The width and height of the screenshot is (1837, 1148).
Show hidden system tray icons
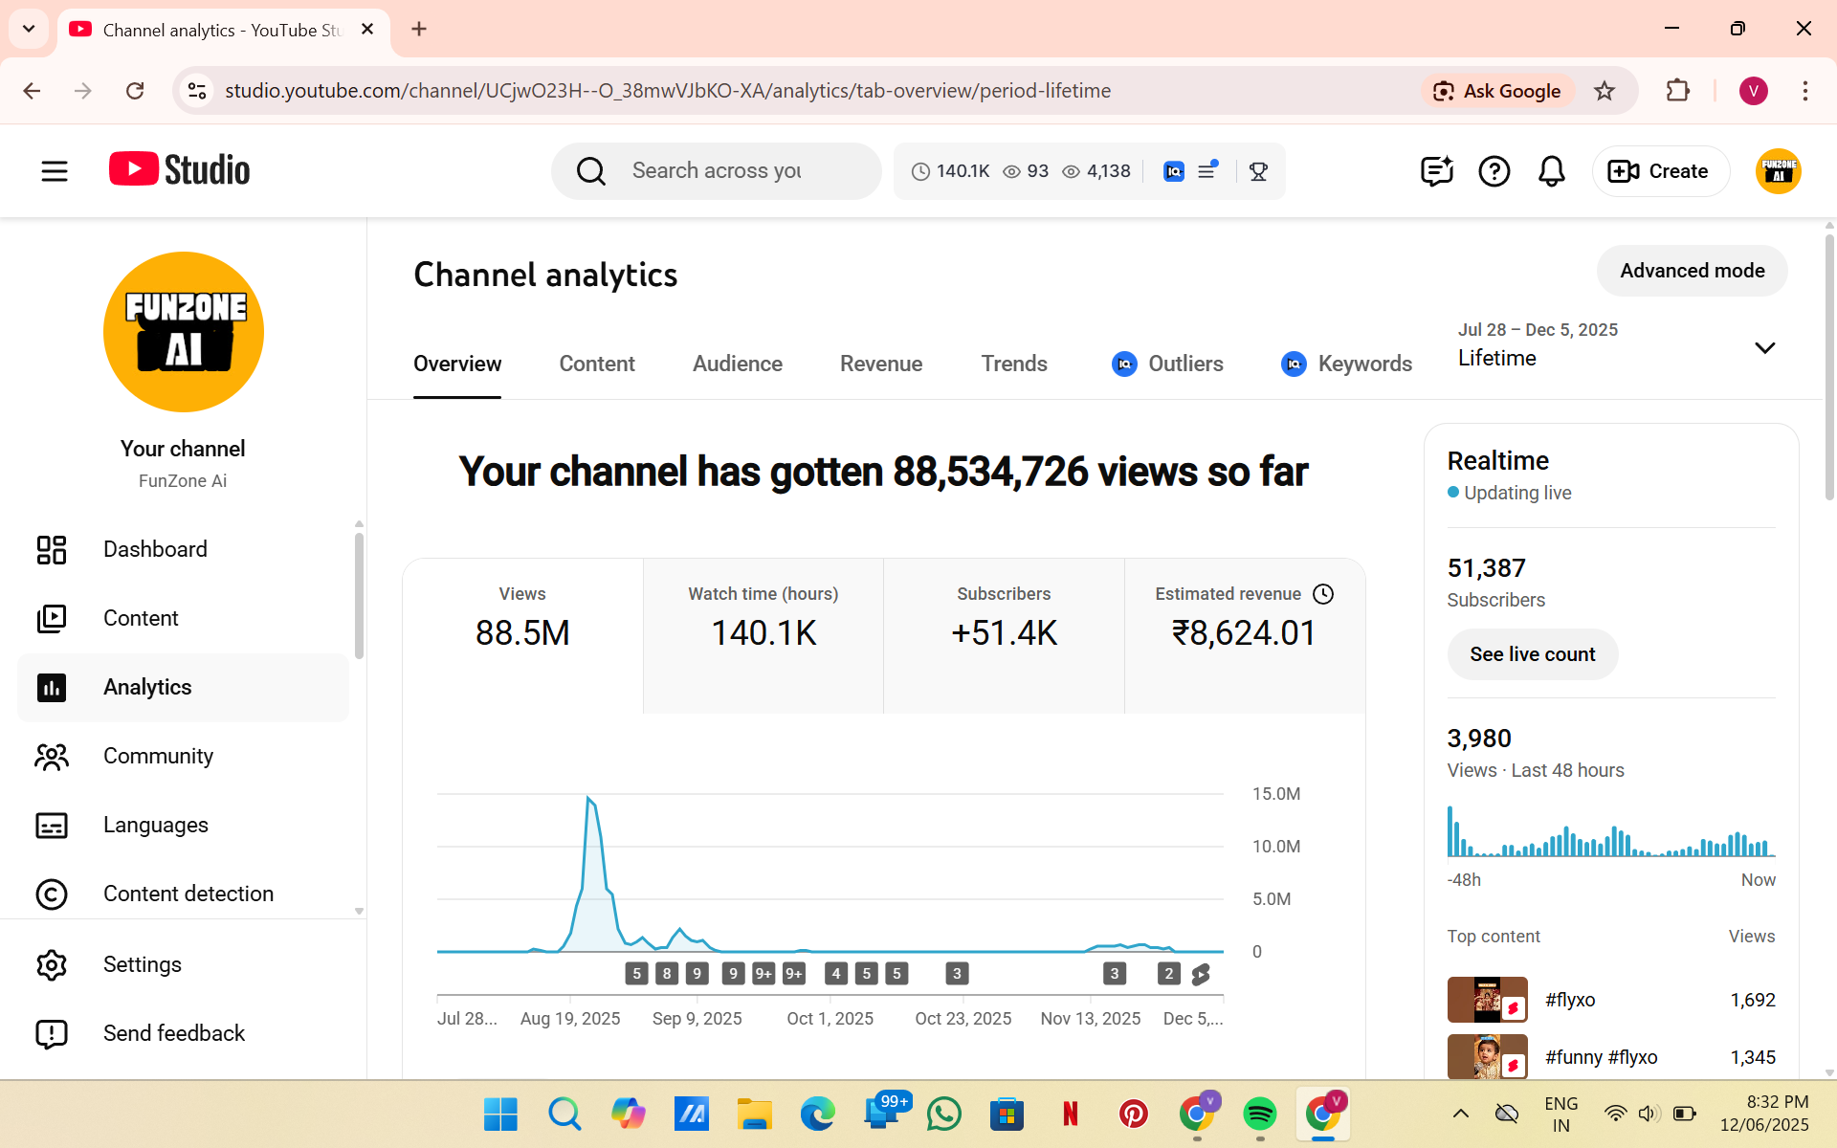click(x=1460, y=1114)
